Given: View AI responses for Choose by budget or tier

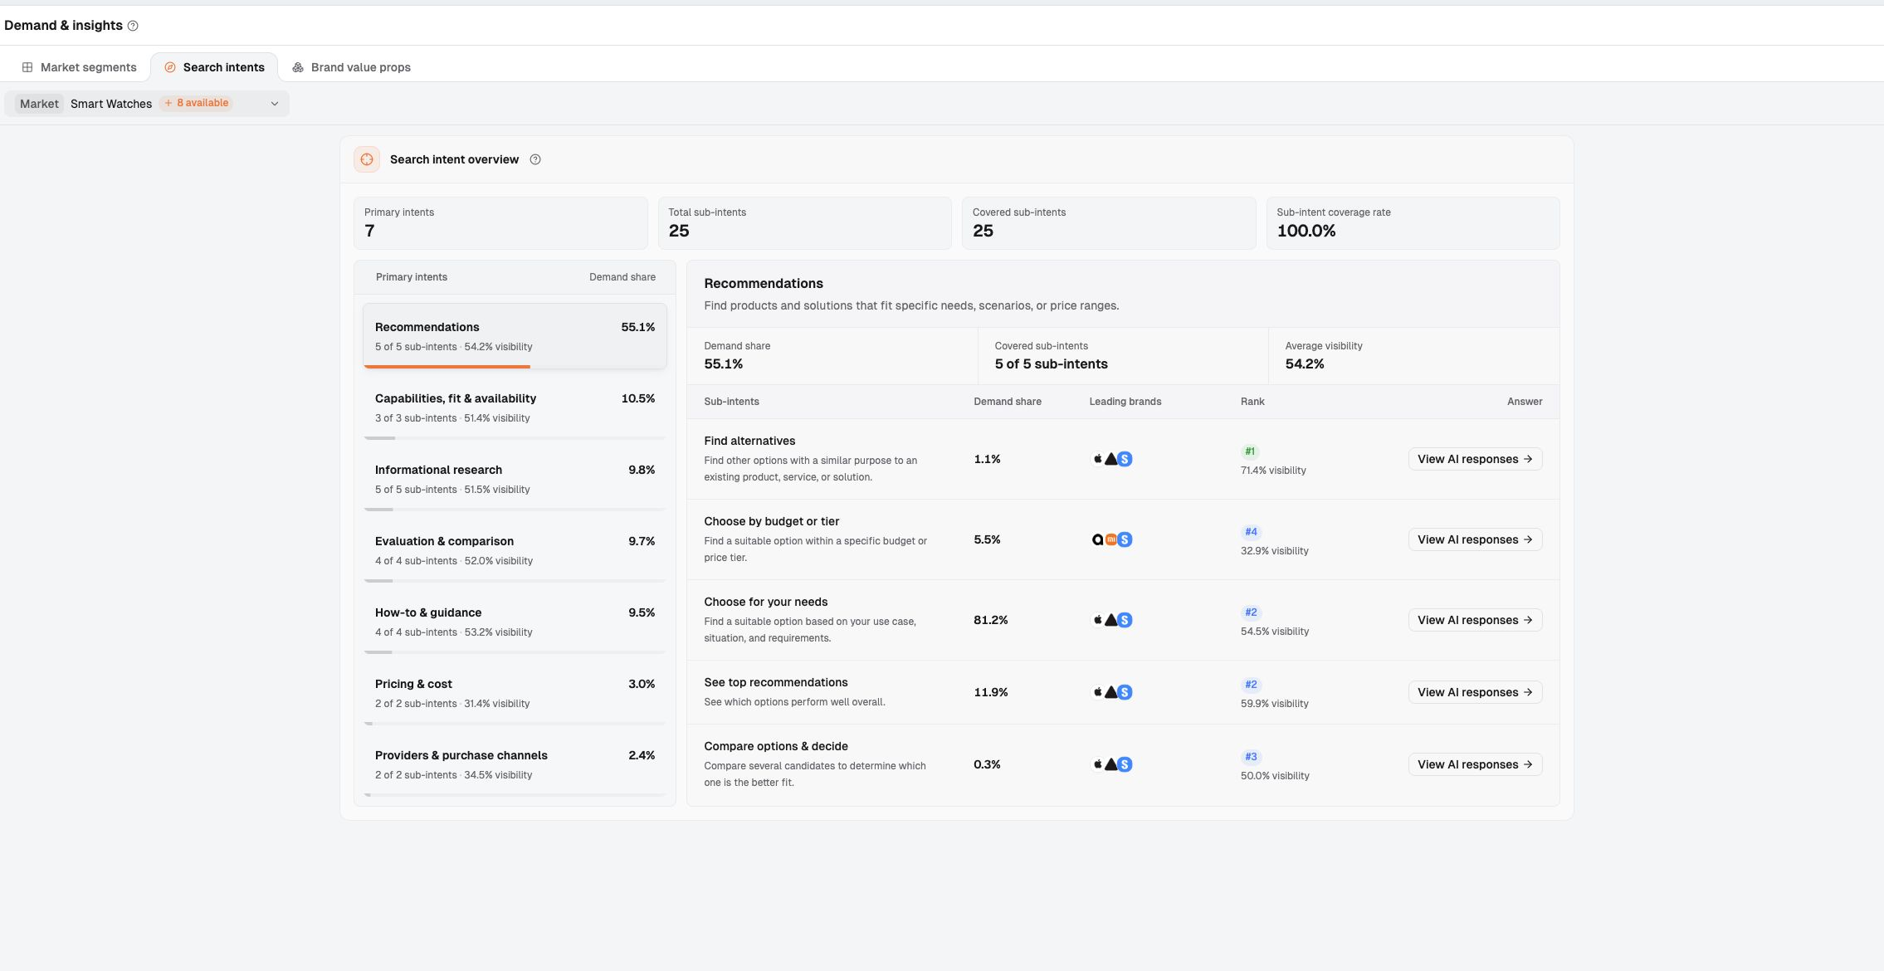Looking at the screenshot, I should point(1475,539).
